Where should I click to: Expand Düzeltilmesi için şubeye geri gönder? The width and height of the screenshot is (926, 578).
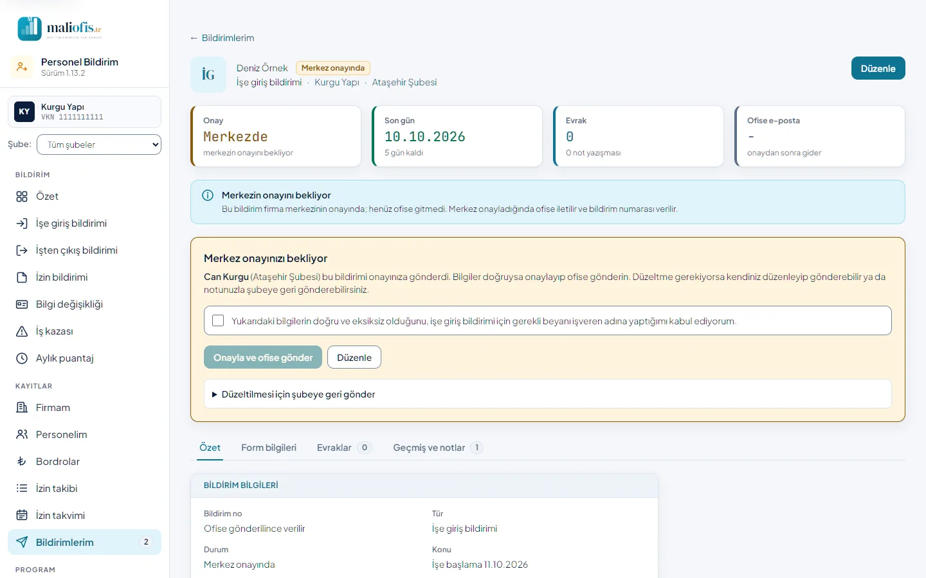point(548,394)
